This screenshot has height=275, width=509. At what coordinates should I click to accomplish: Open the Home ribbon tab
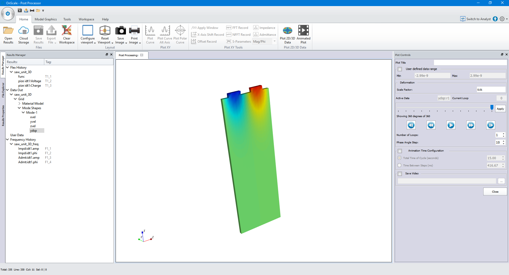tap(24, 19)
